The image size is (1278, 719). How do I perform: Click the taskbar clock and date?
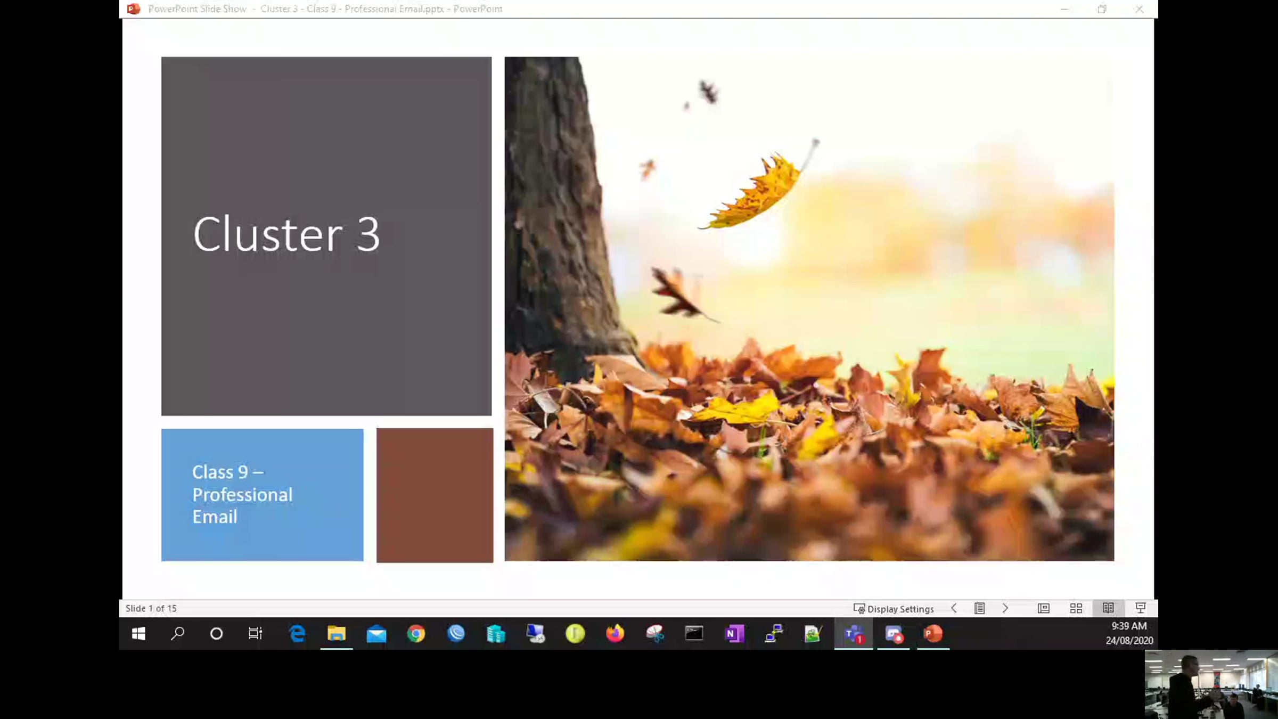click(x=1129, y=633)
